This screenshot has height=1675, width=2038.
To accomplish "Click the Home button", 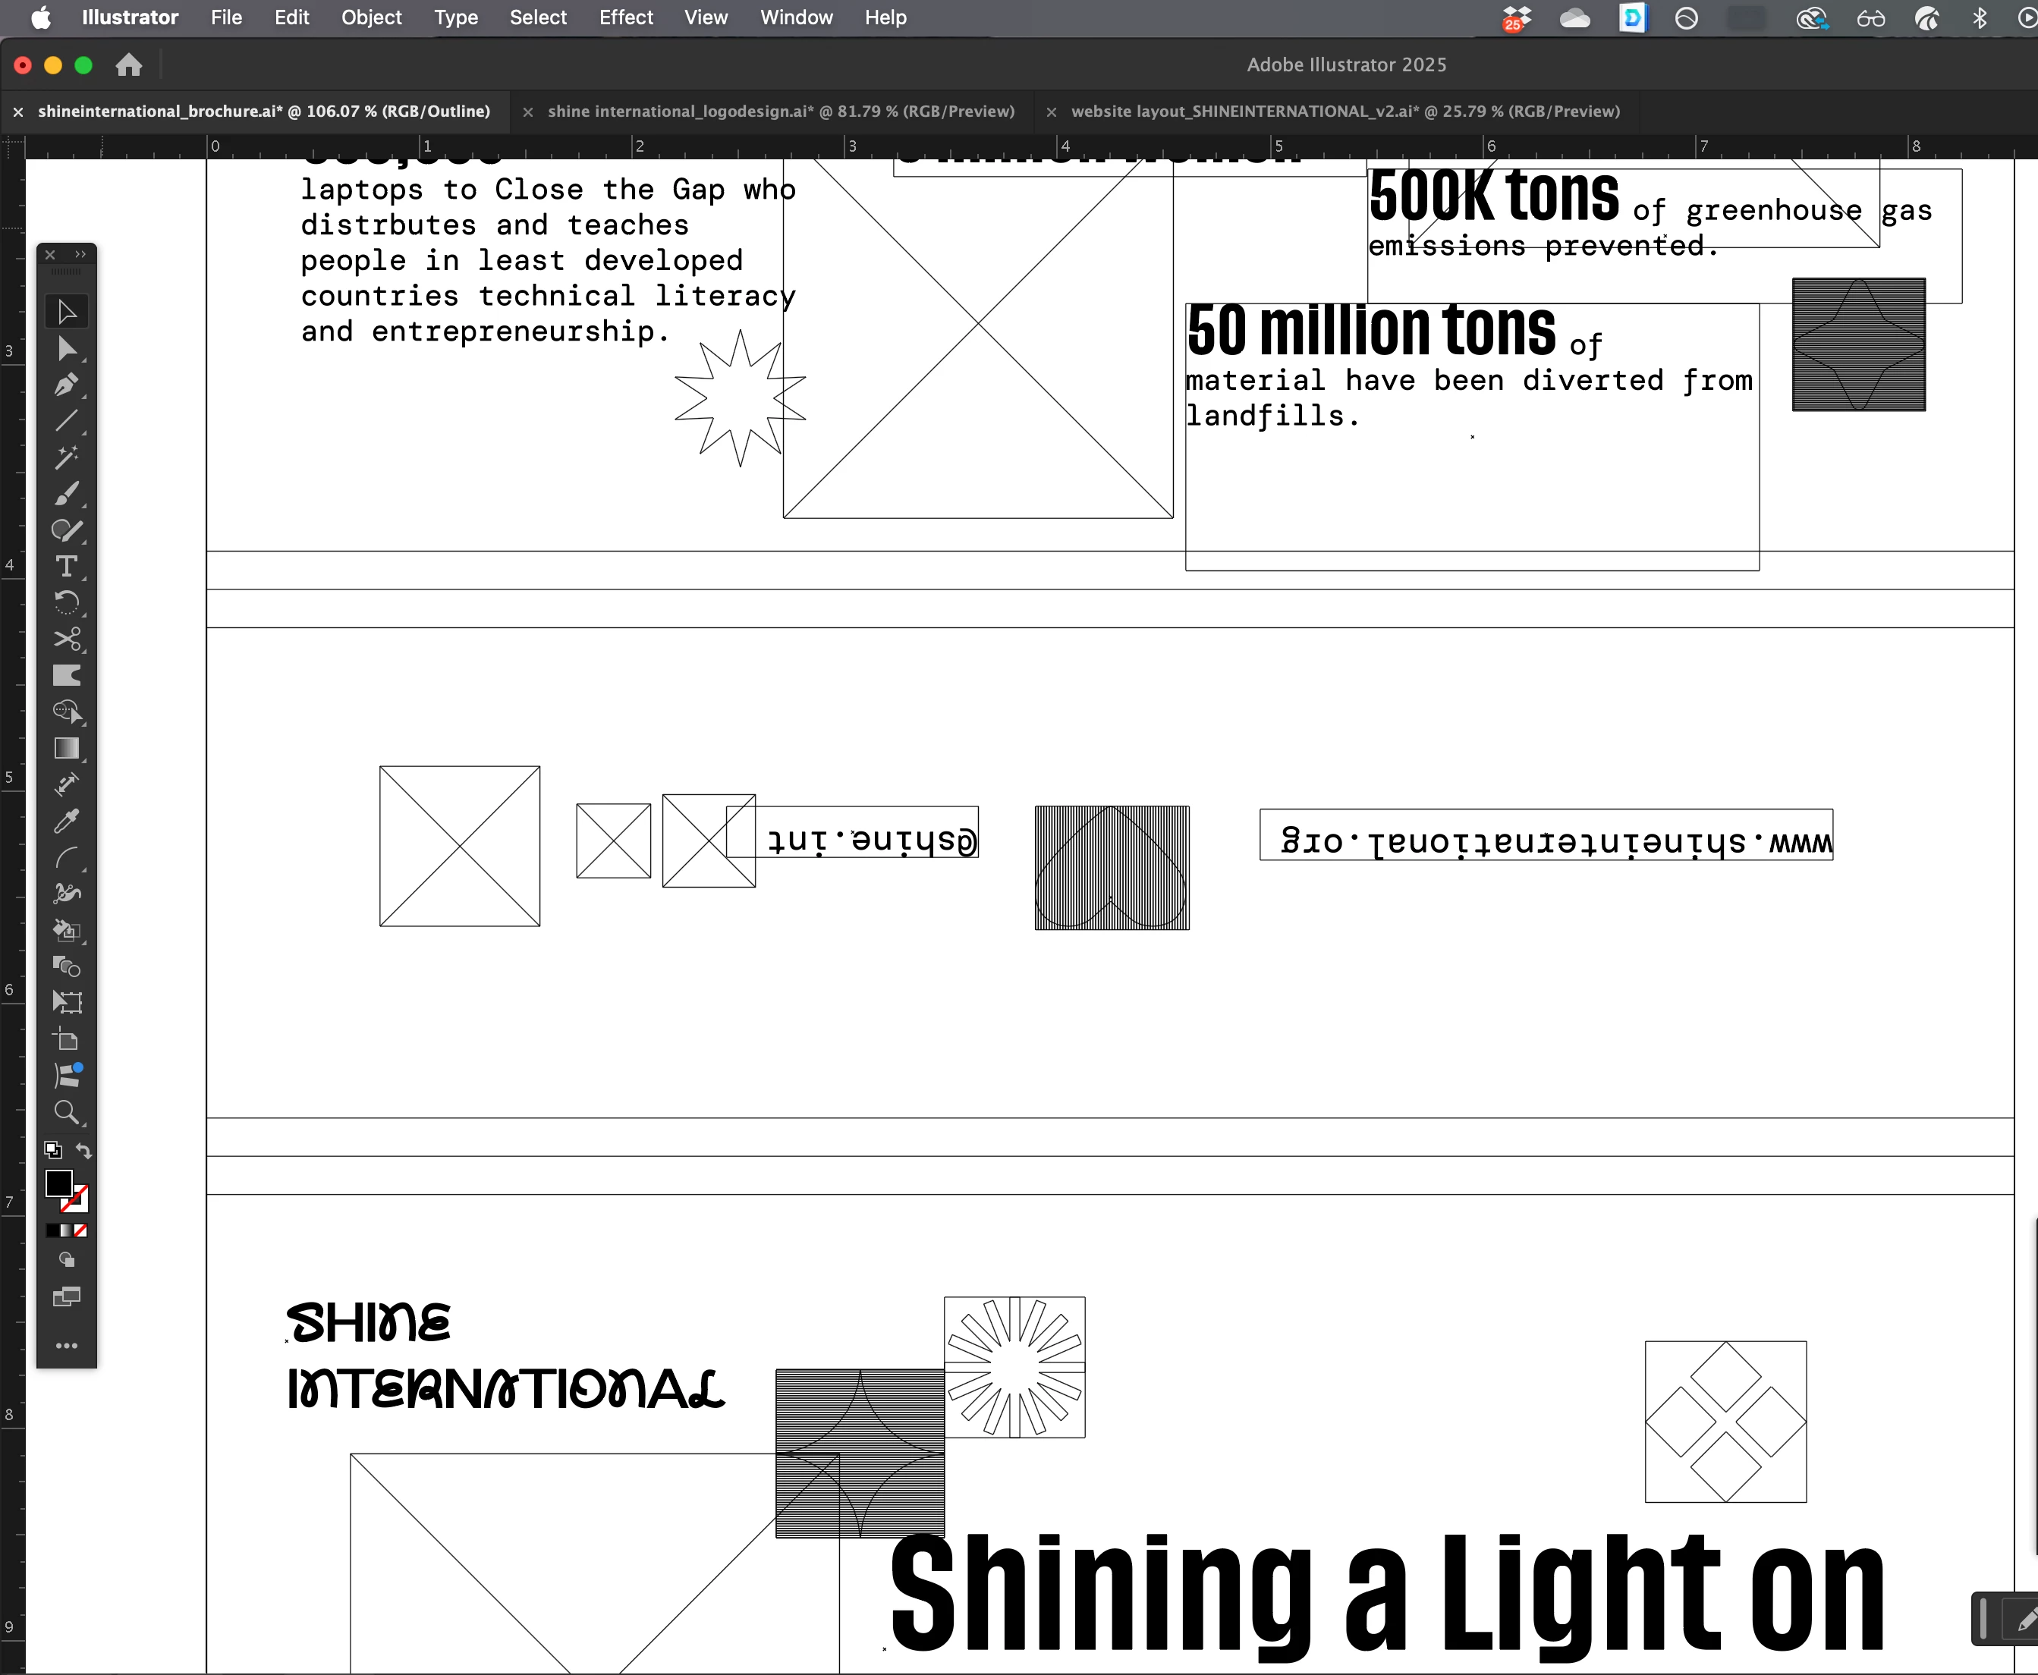I will pyautogui.click(x=128, y=64).
